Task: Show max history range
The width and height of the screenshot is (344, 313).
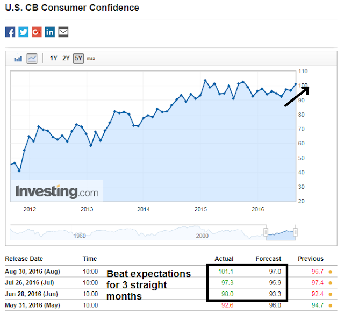Action: [x=91, y=59]
